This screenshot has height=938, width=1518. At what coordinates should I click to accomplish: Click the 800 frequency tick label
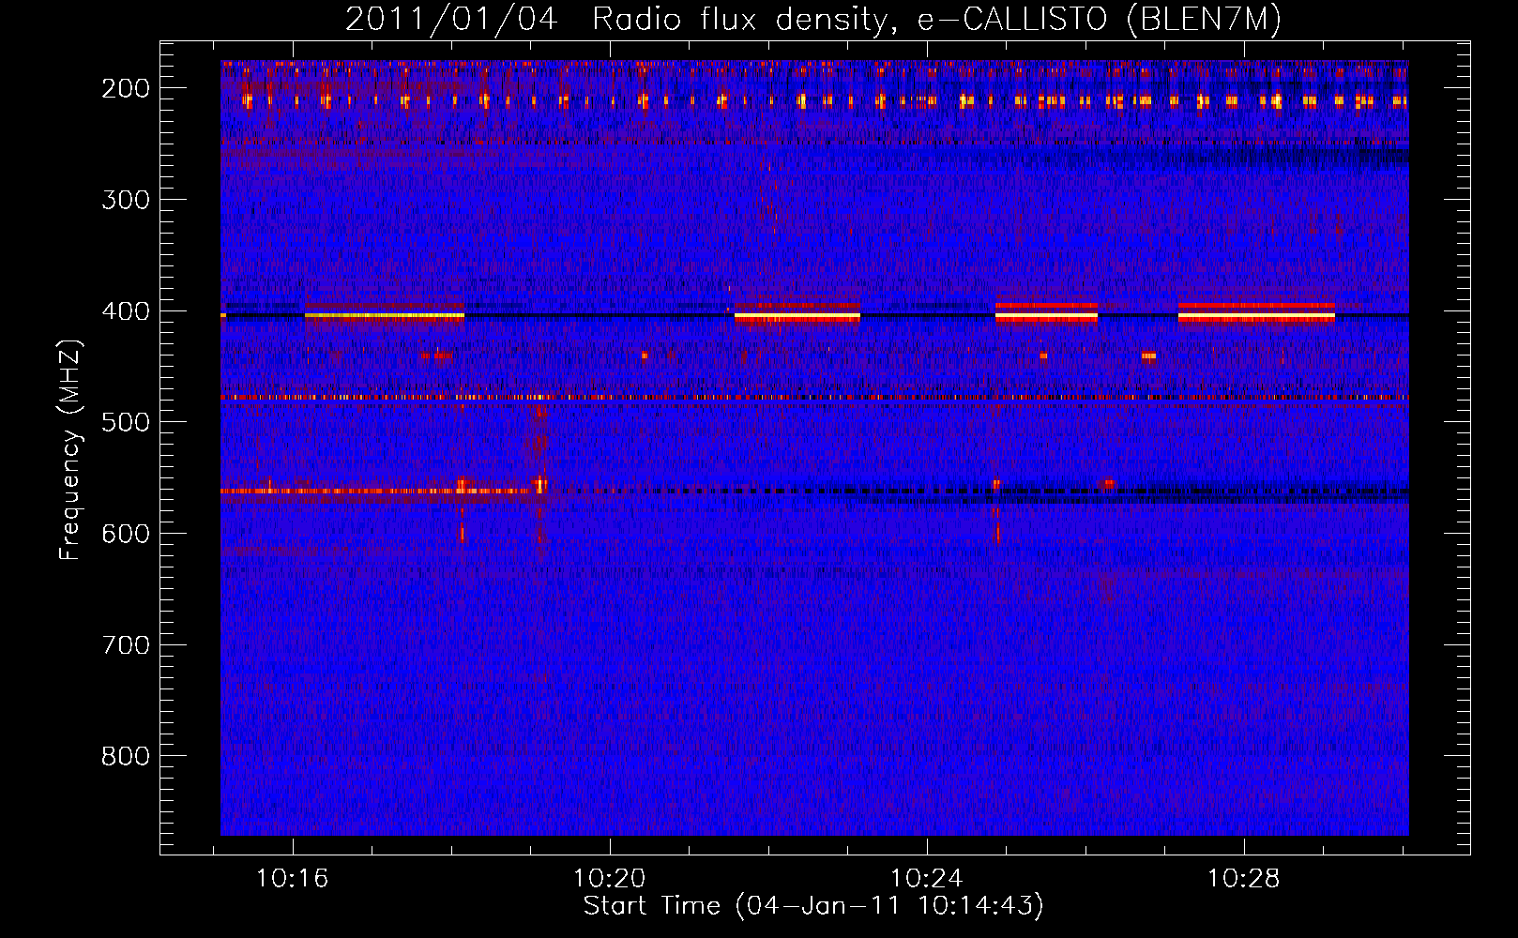tap(126, 756)
